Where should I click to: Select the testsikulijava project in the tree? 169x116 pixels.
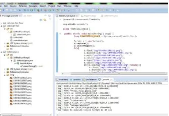click(x=12, y=52)
